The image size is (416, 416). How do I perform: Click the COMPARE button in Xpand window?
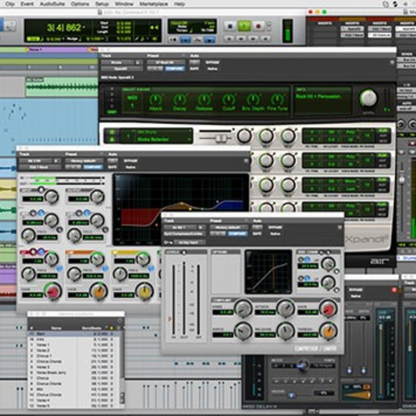(x=175, y=69)
